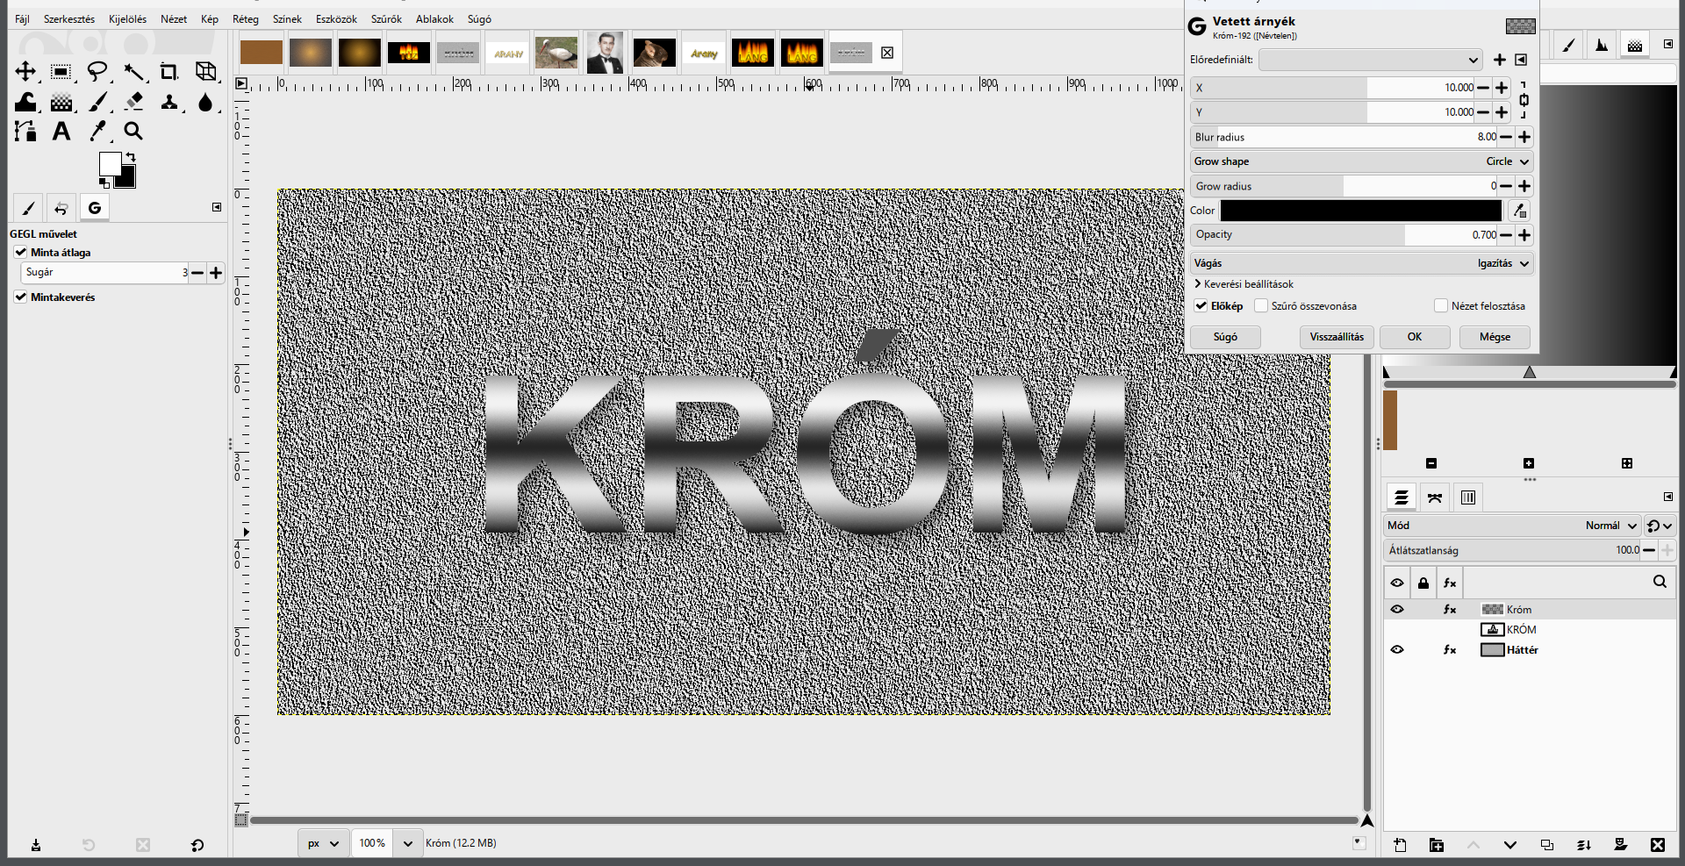Click OK in Vetett árnyék dialog
This screenshot has width=1685, height=866.
[1415, 337]
